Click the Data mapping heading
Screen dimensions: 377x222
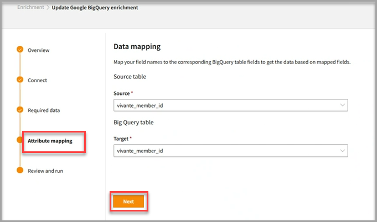[x=137, y=47]
